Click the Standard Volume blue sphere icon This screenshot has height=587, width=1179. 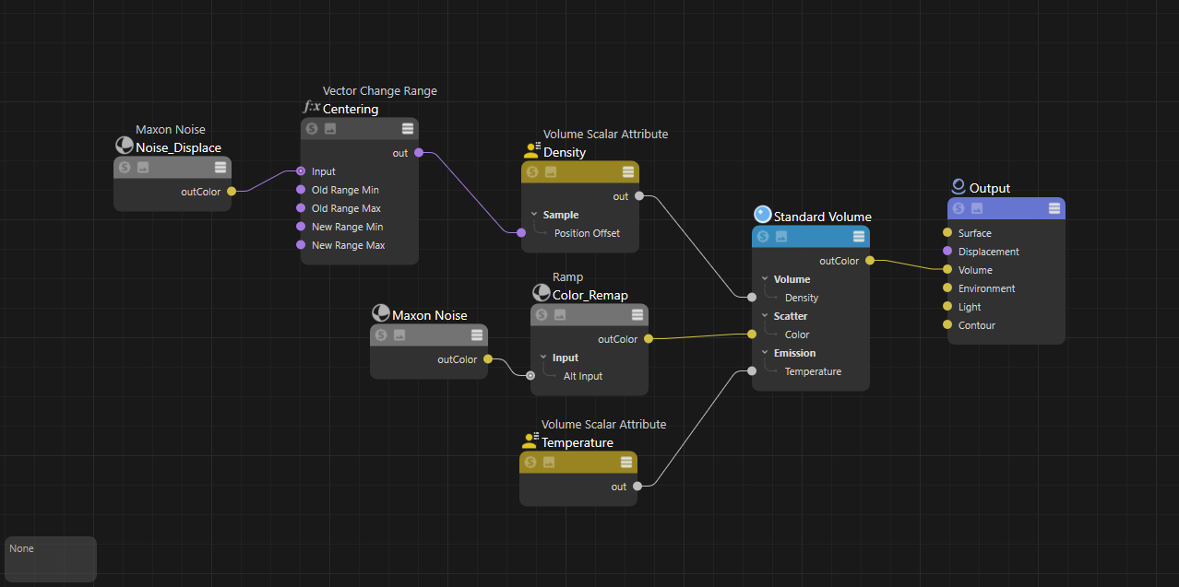[x=762, y=215]
